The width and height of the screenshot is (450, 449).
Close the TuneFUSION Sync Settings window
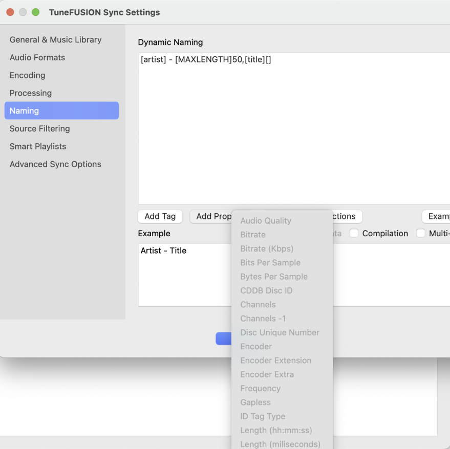(x=10, y=12)
